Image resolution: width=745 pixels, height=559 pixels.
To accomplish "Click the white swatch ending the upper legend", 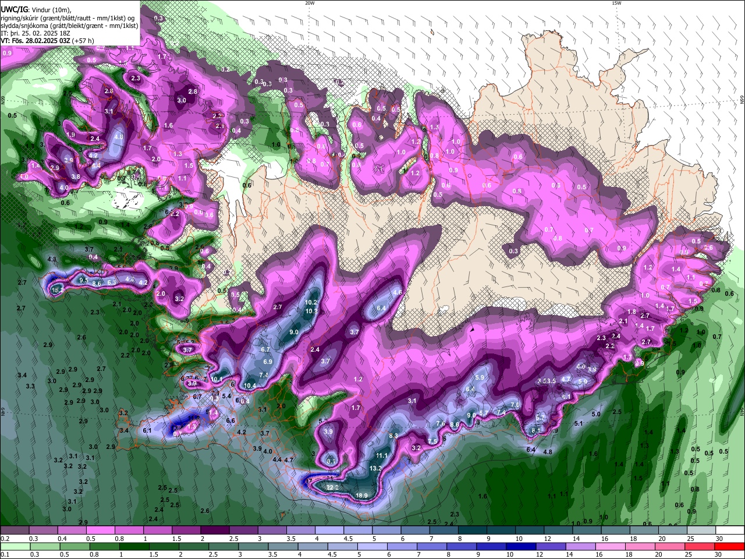I will tap(729, 530).
